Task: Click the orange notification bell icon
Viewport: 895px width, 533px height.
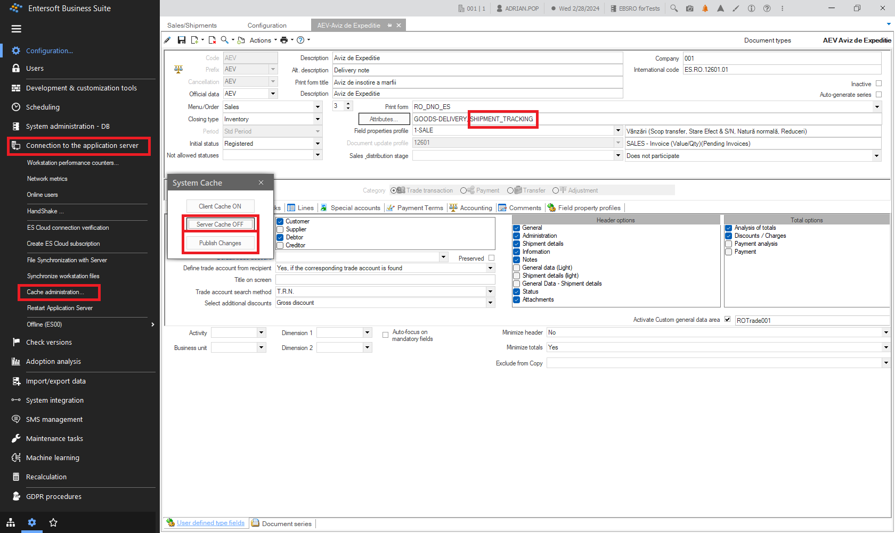Action: point(705,9)
